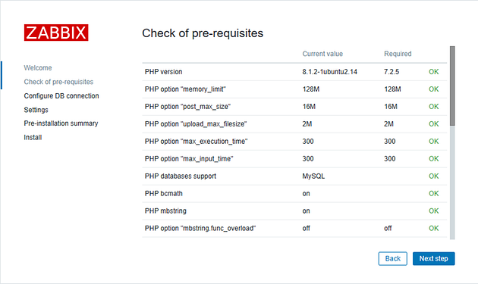Image resolution: width=478 pixels, height=284 pixels.
Task: Open the Settings step in sidebar
Action: point(36,110)
